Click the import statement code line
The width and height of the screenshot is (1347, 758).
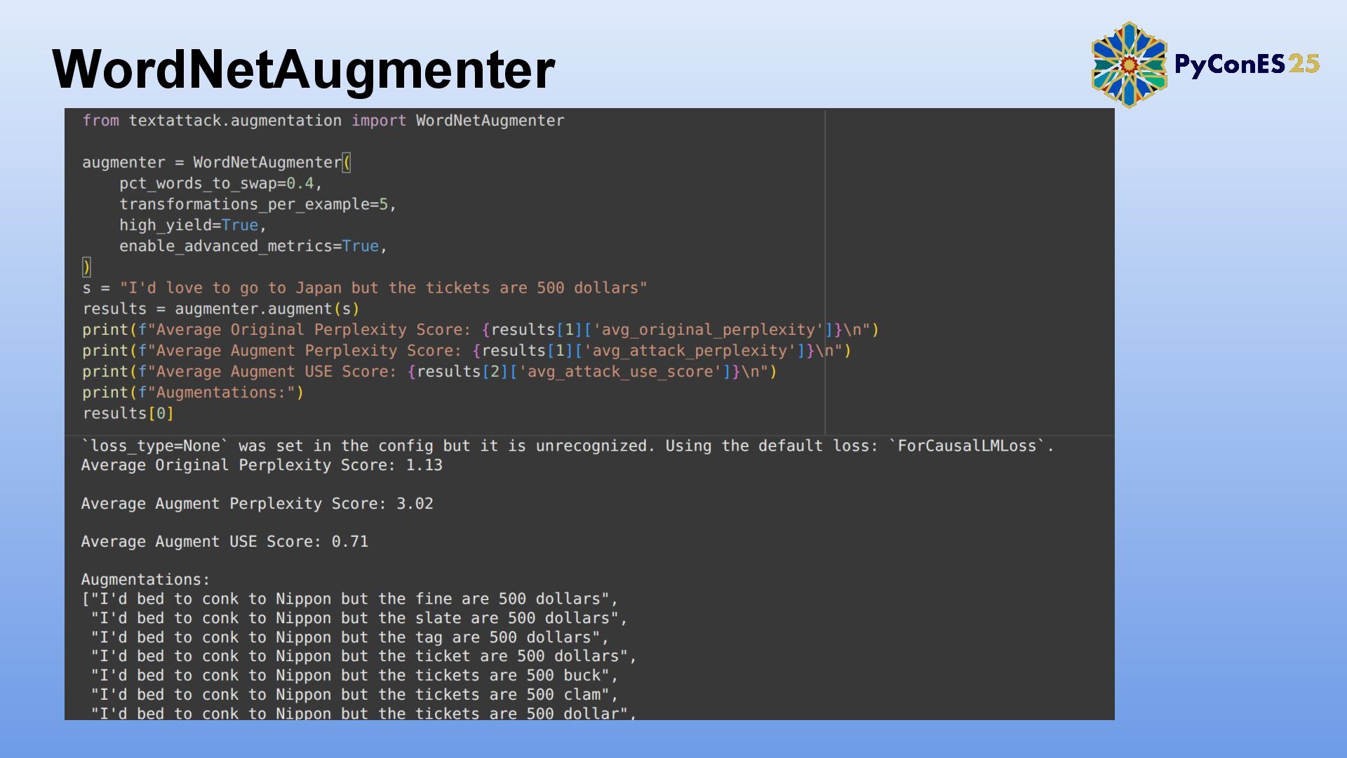click(x=323, y=121)
